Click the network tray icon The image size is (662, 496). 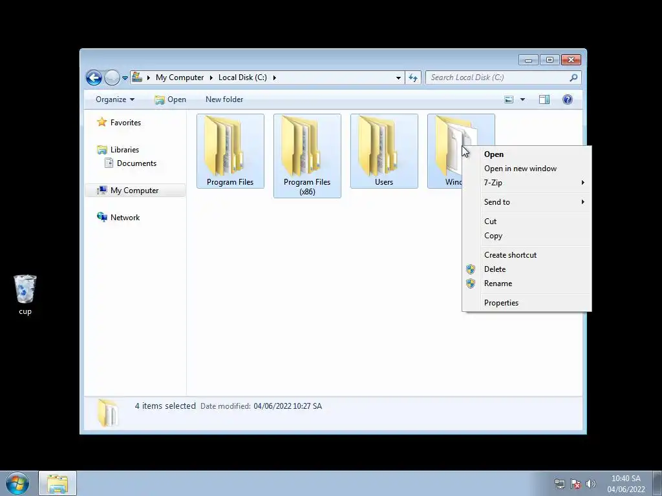560,484
